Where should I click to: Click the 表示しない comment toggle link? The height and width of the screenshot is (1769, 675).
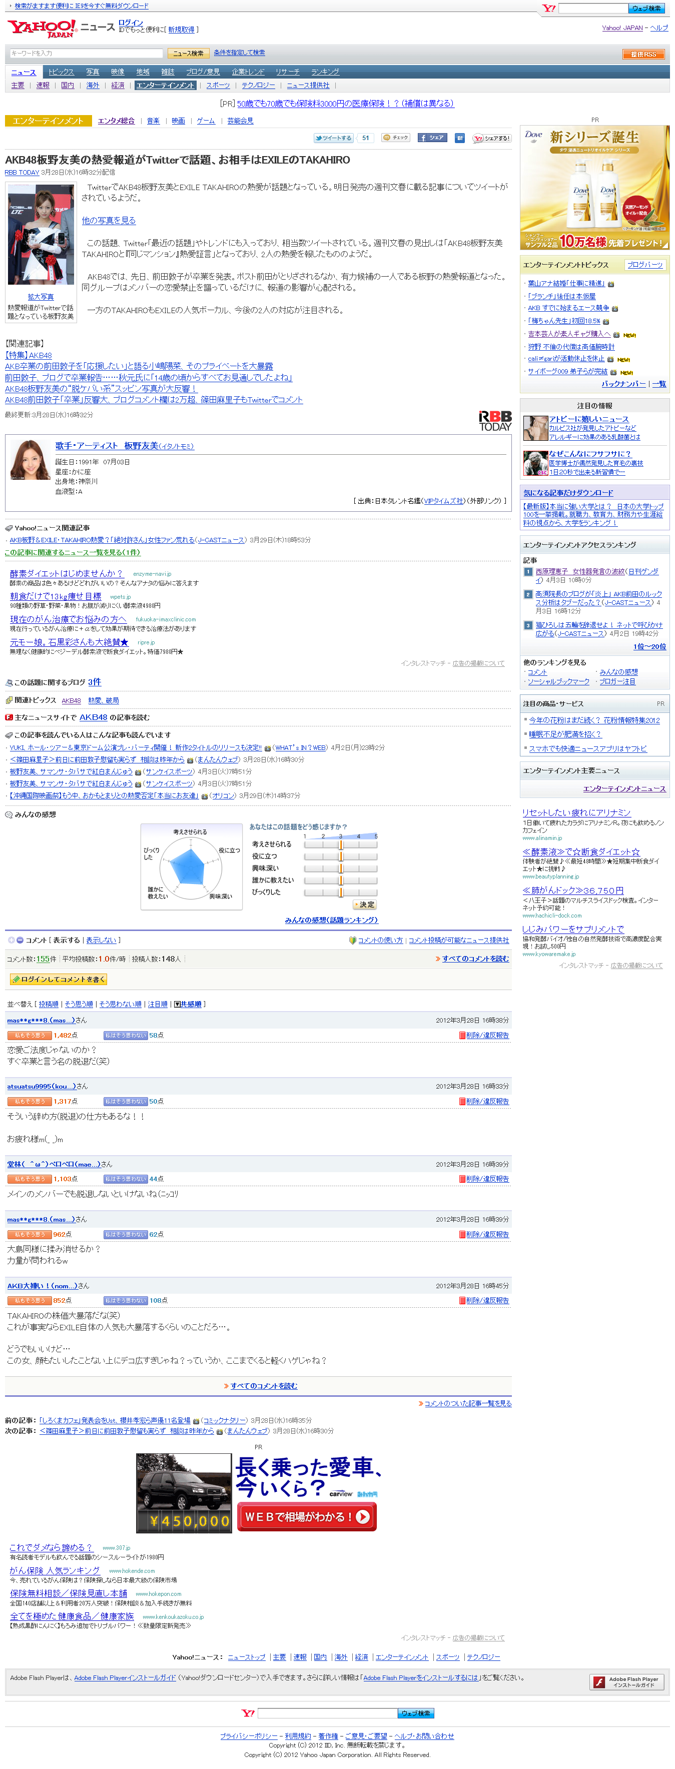(101, 940)
